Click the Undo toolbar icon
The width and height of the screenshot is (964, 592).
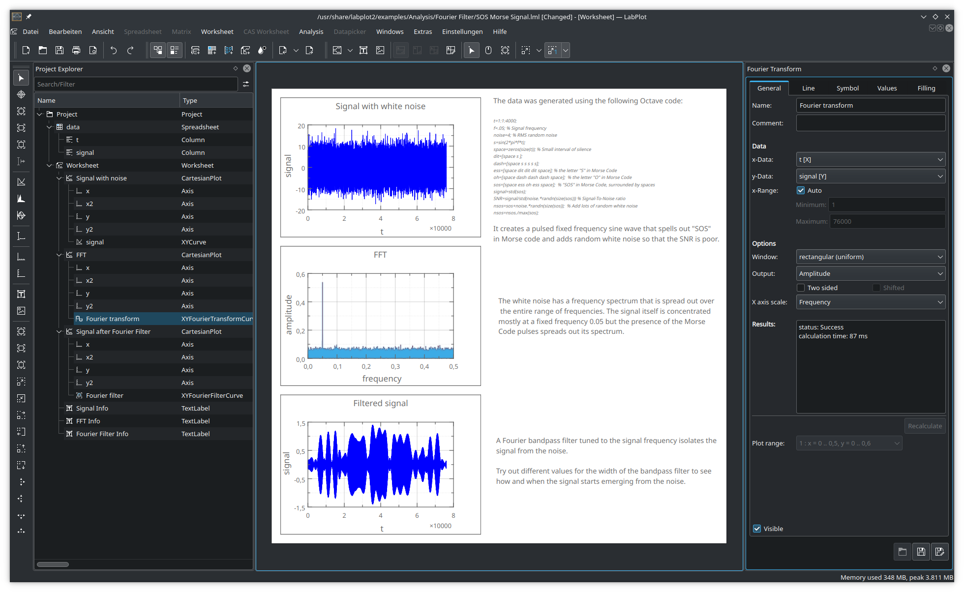point(114,50)
